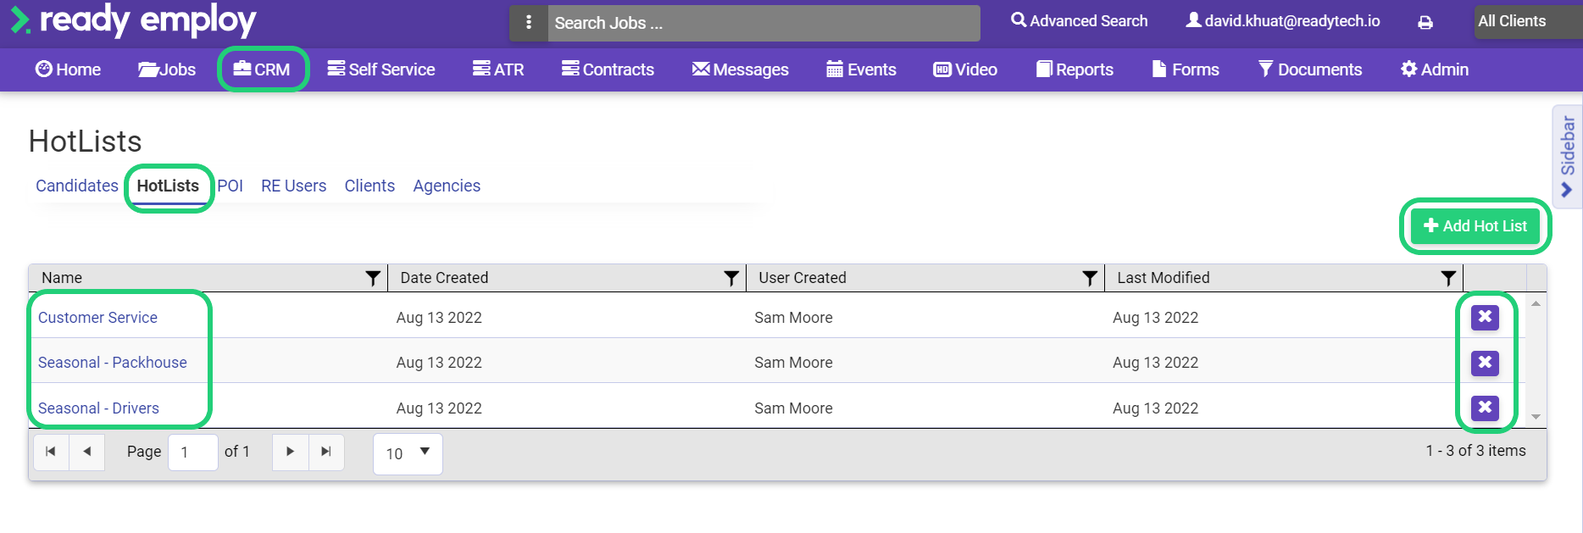Screen dimensions: 1583x533
Task: Open david.khuat user account menu
Action: pos(1283,21)
